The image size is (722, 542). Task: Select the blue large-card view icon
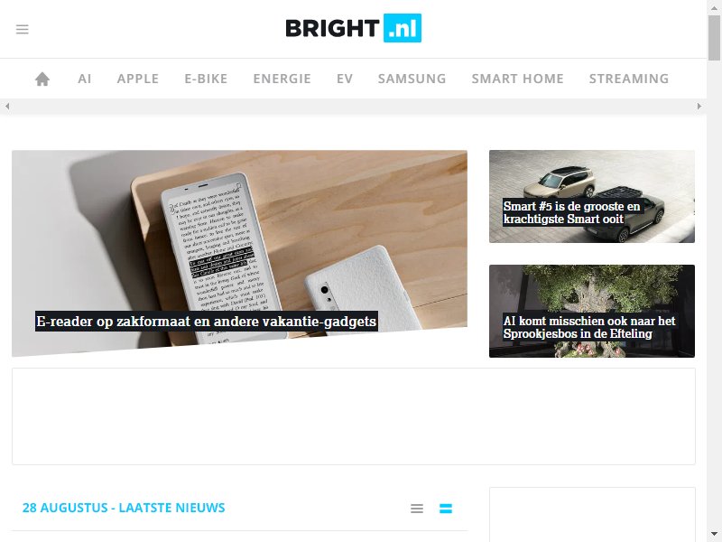pos(446,509)
